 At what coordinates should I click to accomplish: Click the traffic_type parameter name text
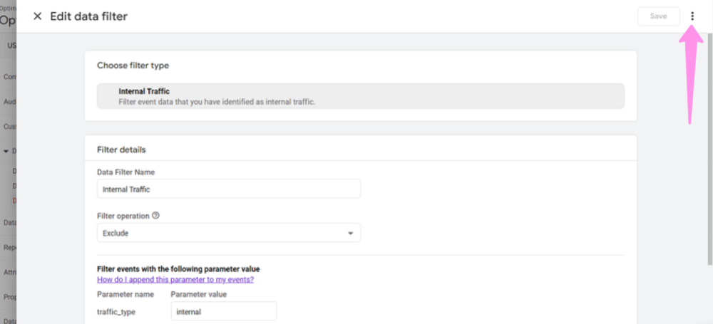click(115, 311)
